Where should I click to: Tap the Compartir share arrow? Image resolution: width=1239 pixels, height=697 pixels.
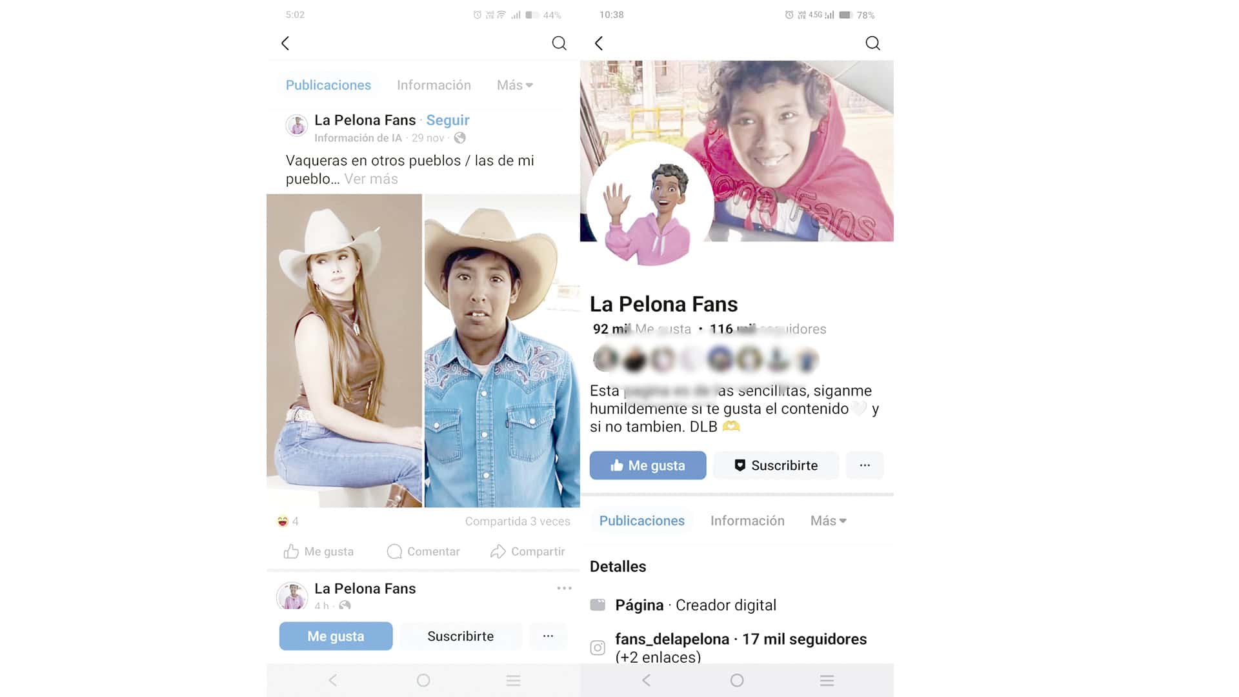[x=498, y=551]
